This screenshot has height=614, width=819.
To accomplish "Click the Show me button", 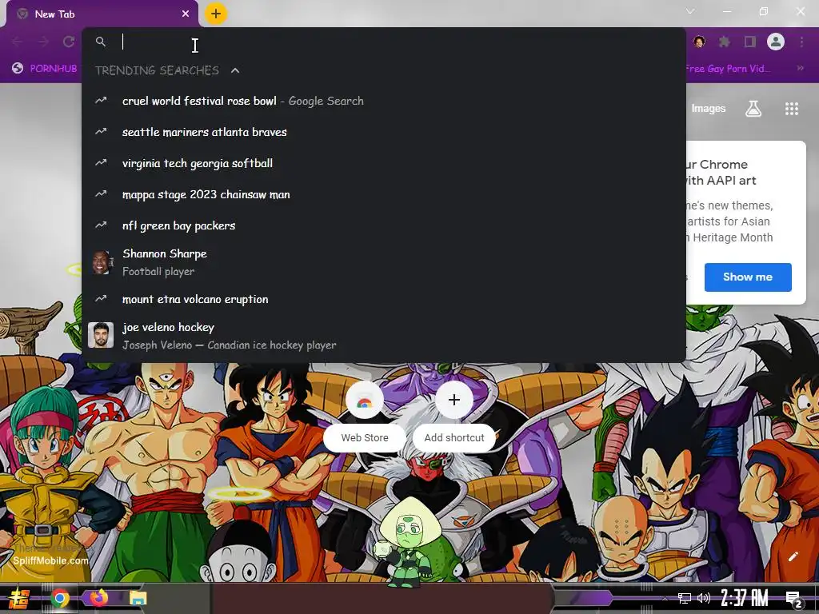I will pos(748,277).
